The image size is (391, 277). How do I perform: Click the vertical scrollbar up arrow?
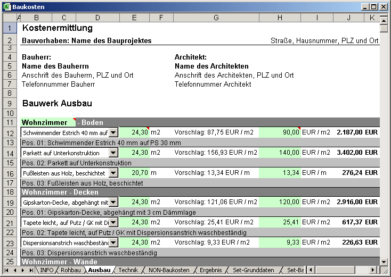tap(384, 20)
